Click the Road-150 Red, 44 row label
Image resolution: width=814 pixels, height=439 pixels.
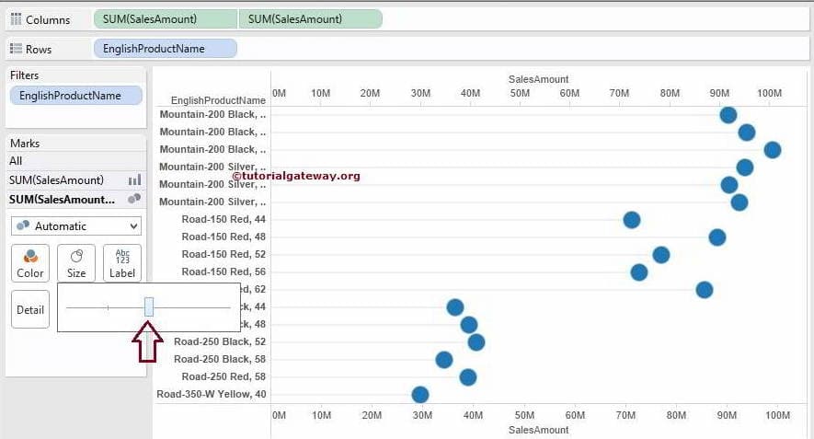(224, 219)
